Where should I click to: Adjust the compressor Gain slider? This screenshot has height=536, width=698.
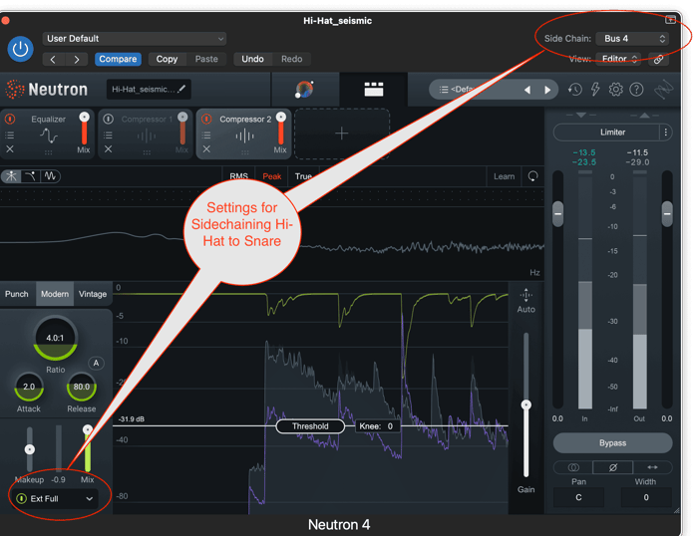526,404
